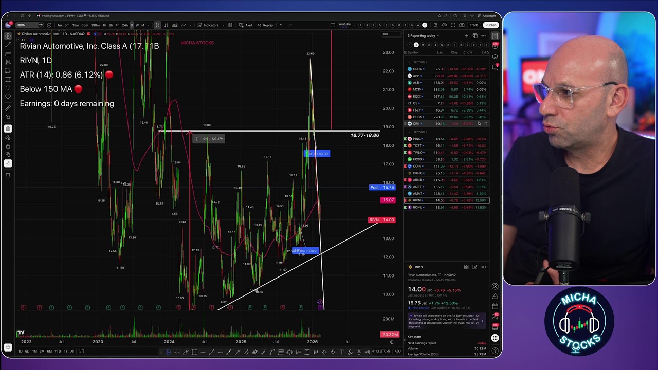Switch to the W weekly timeframe

click(x=137, y=25)
